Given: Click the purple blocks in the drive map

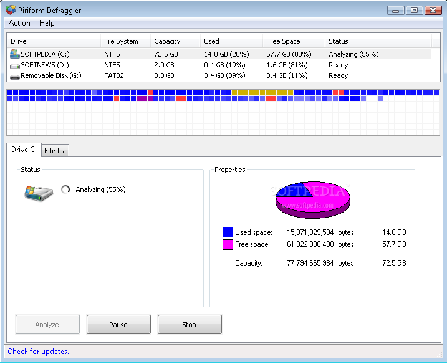Looking at the screenshot, I should (145, 98).
